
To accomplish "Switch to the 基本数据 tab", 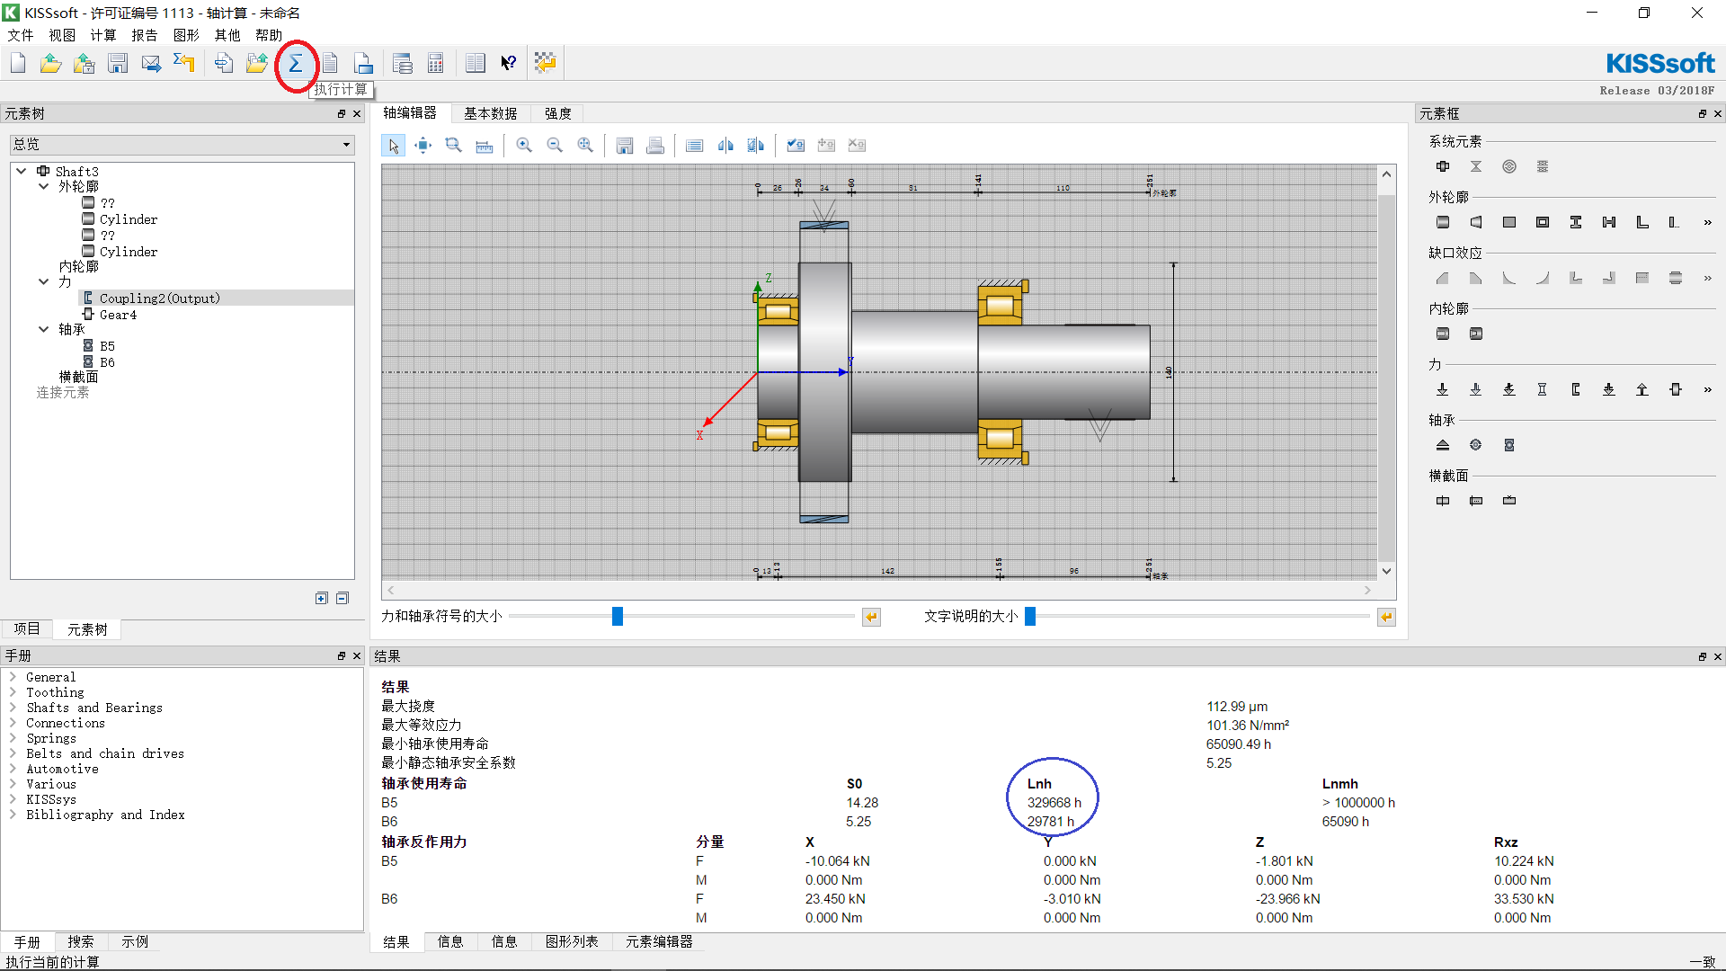I will [x=491, y=113].
